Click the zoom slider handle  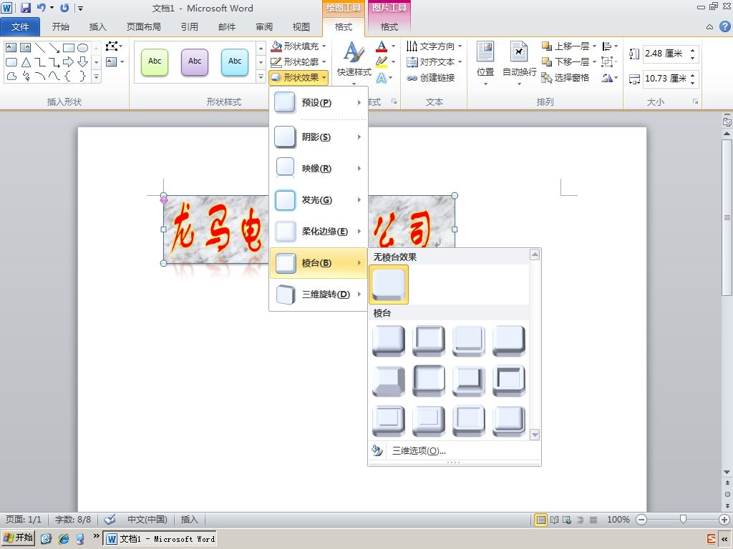click(x=683, y=519)
